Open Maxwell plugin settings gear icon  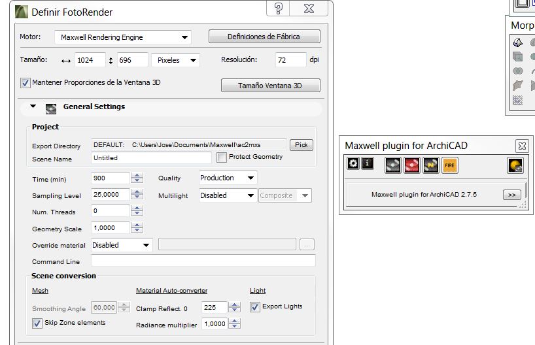tap(353, 163)
